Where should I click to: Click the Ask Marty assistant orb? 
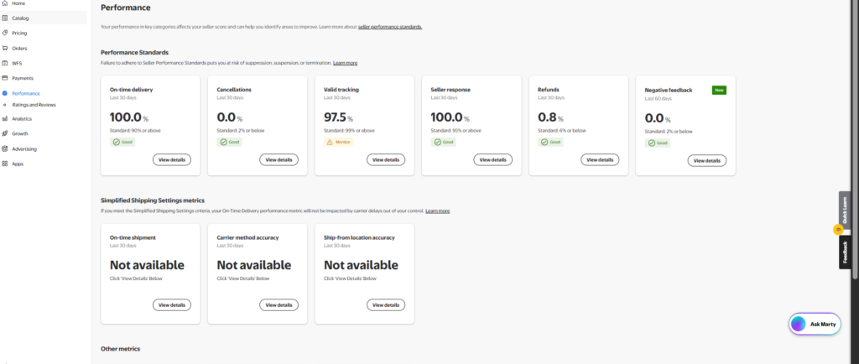point(799,324)
